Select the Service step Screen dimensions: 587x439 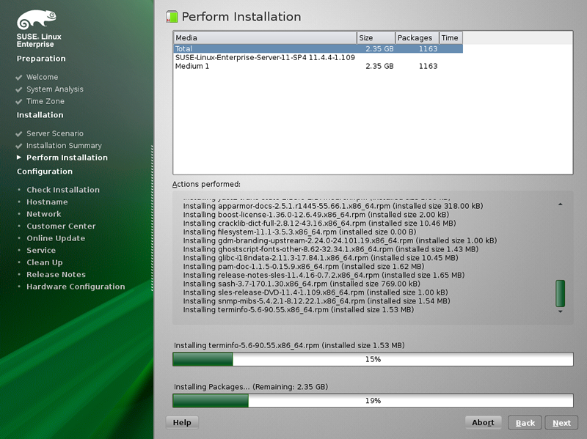click(x=41, y=250)
